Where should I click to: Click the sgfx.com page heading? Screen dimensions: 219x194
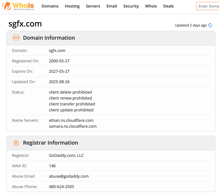tap(25, 24)
